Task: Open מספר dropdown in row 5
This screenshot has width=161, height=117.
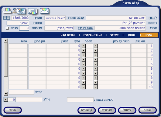Action: pyautogui.click(x=84, y=64)
